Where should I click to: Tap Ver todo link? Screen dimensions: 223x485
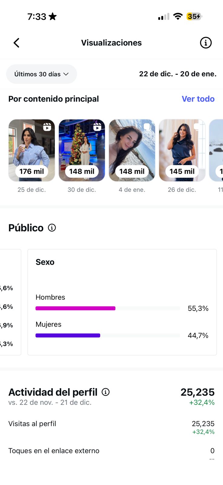(198, 99)
